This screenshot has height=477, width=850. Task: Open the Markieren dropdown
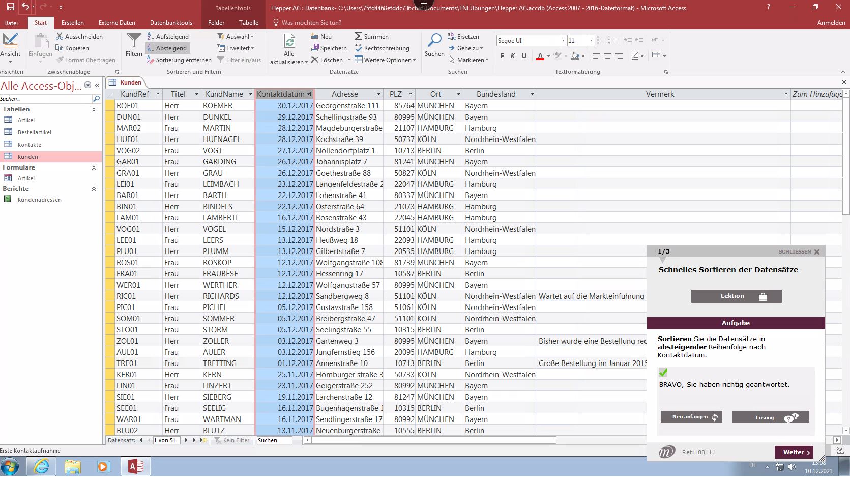click(468, 60)
